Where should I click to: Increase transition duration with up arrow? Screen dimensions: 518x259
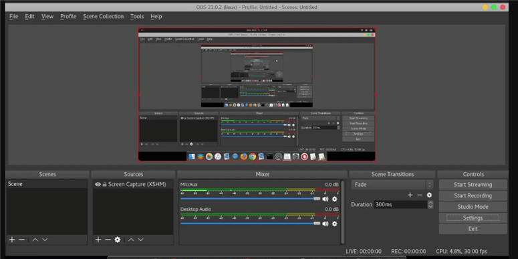430,202
